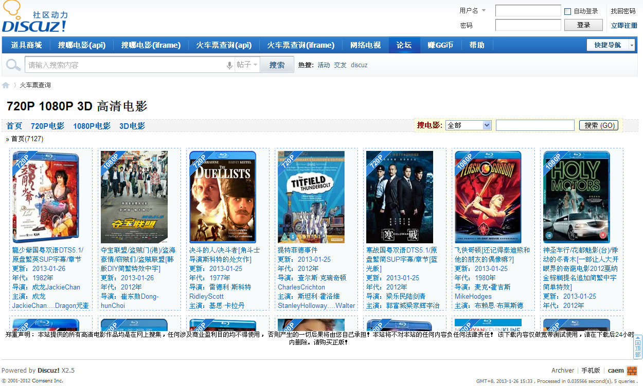643x386 pixels.
Task: Open the 帖子 search type dropdown
Action: pos(247,65)
